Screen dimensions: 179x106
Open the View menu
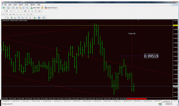[10, 5]
